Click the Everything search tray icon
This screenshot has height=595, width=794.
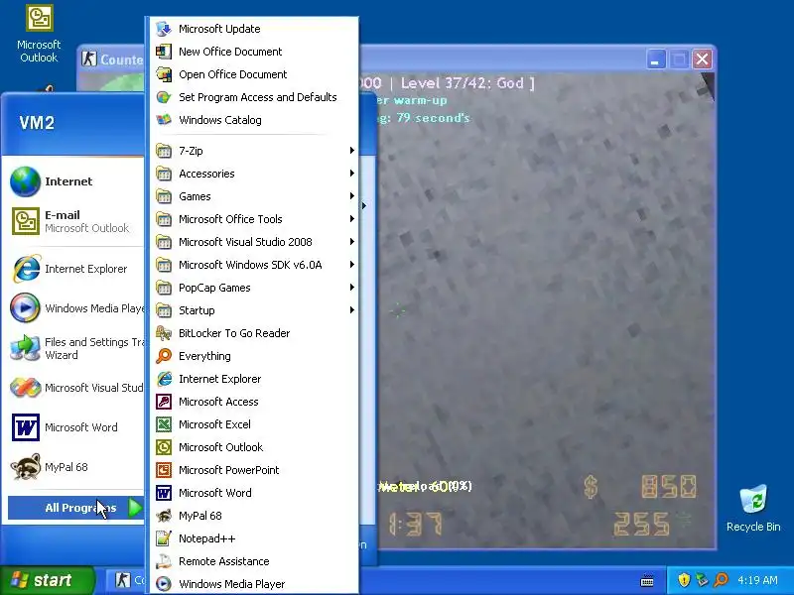tap(721, 579)
